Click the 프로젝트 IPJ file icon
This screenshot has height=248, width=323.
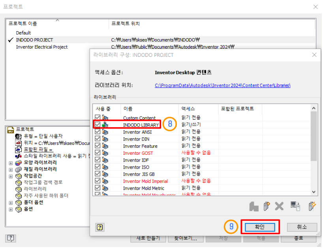point(11,130)
